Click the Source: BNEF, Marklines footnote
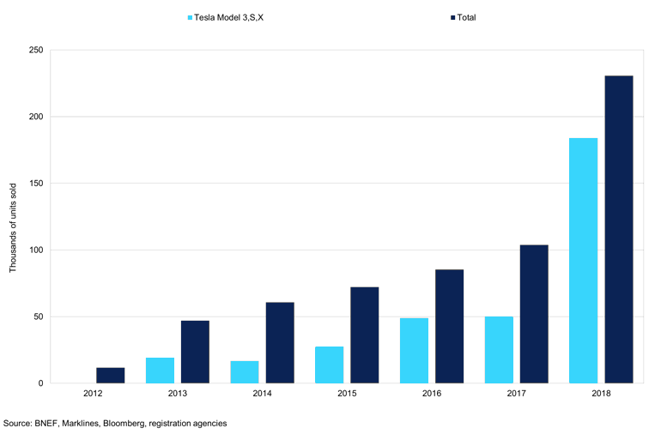This screenshot has height=434, width=661. pyautogui.click(x=115, y=424)
